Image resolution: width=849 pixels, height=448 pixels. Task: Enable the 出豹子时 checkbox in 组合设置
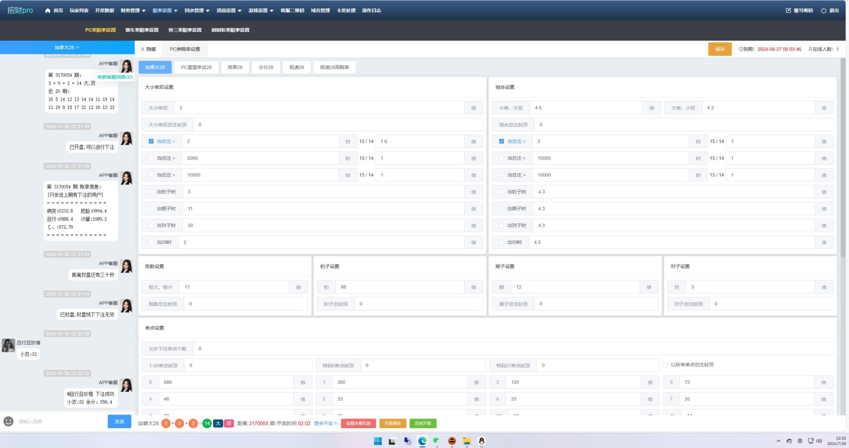501,192
